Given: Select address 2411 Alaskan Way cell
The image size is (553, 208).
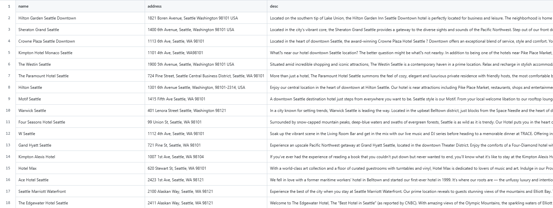Looking at the screenshot, I should click(206, 203).
